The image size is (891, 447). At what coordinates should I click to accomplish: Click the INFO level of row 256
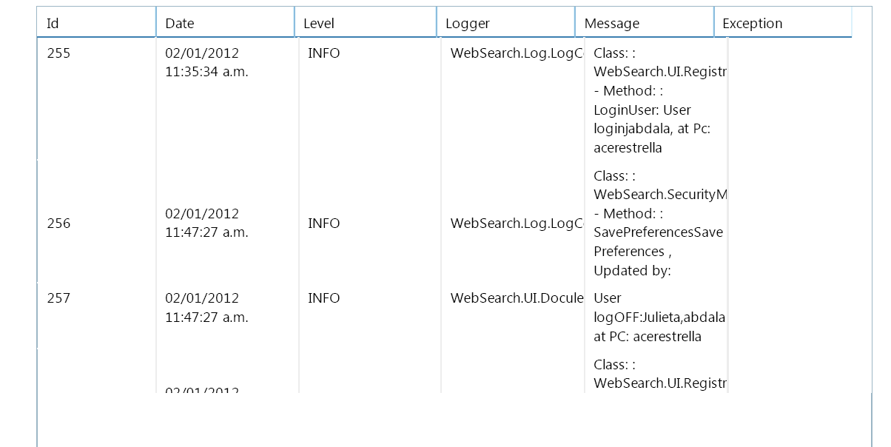(x=324, y=223)
